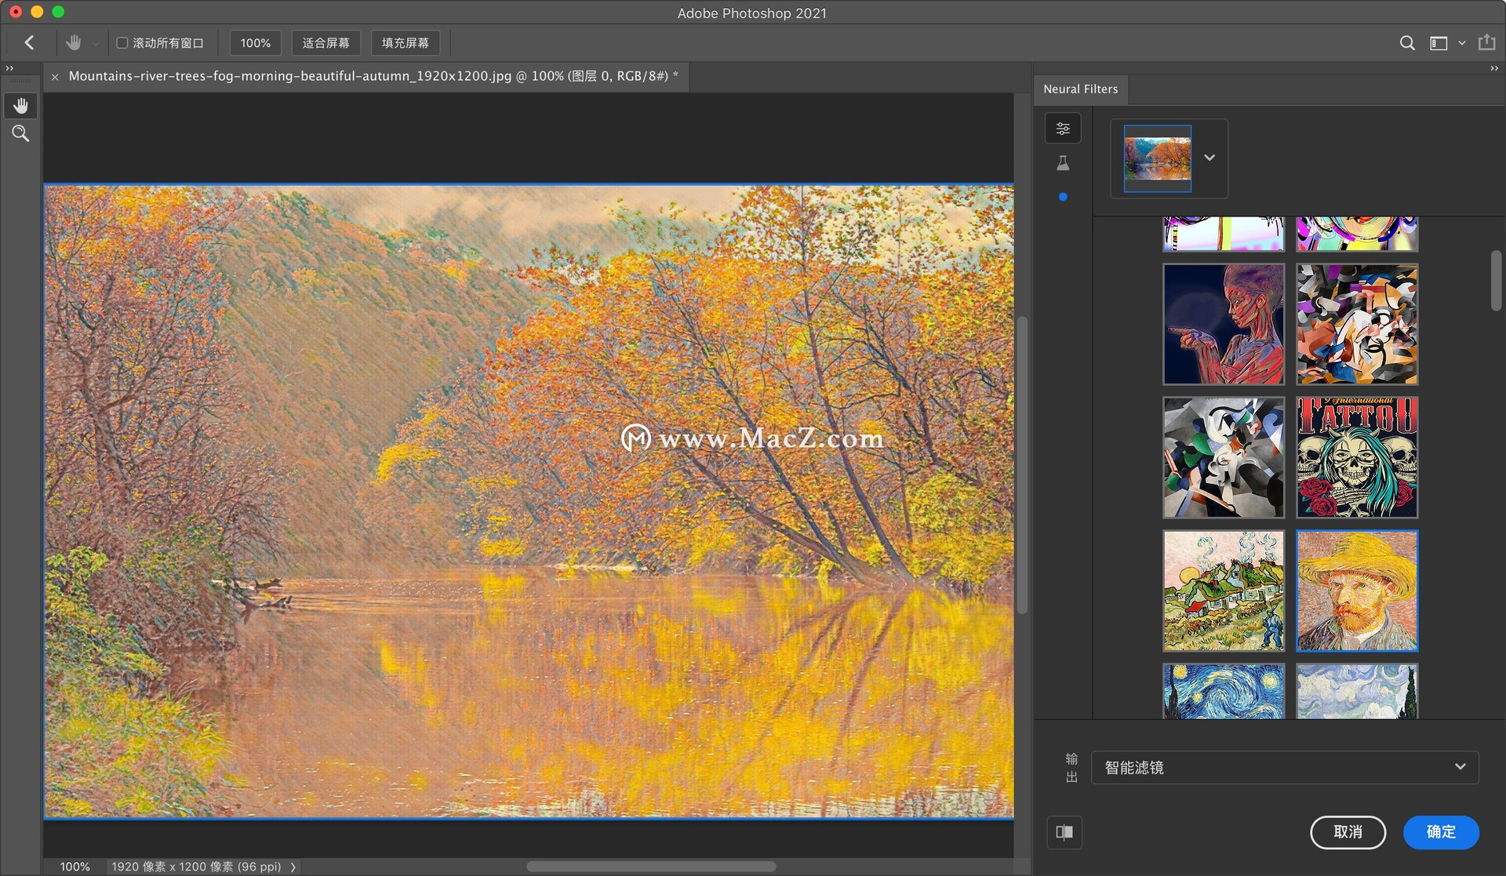
Task: Click the 适合屏幕 button
Action: [326, 43]
